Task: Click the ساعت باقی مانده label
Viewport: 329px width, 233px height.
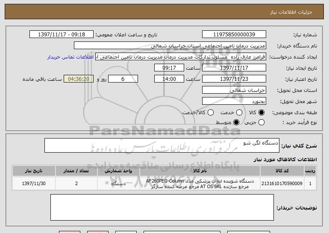Action: 42,79
